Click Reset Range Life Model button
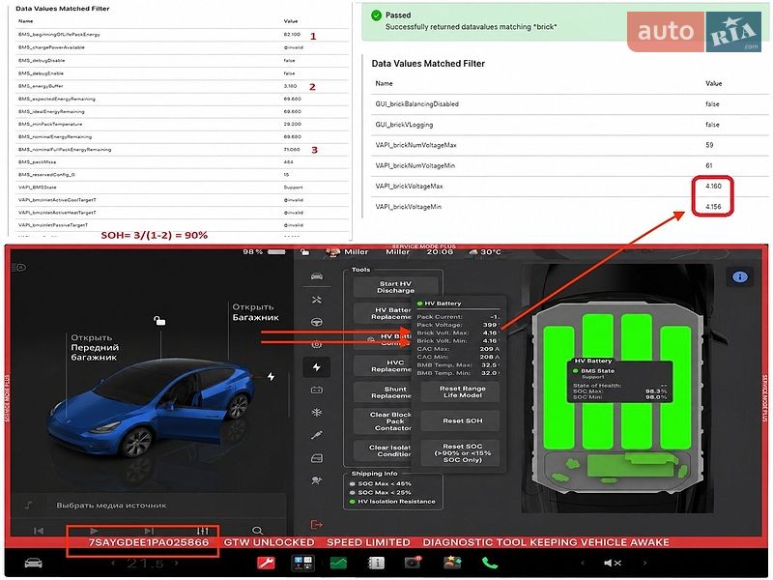This screenshot has height=580, width=773. coord(462,391)
